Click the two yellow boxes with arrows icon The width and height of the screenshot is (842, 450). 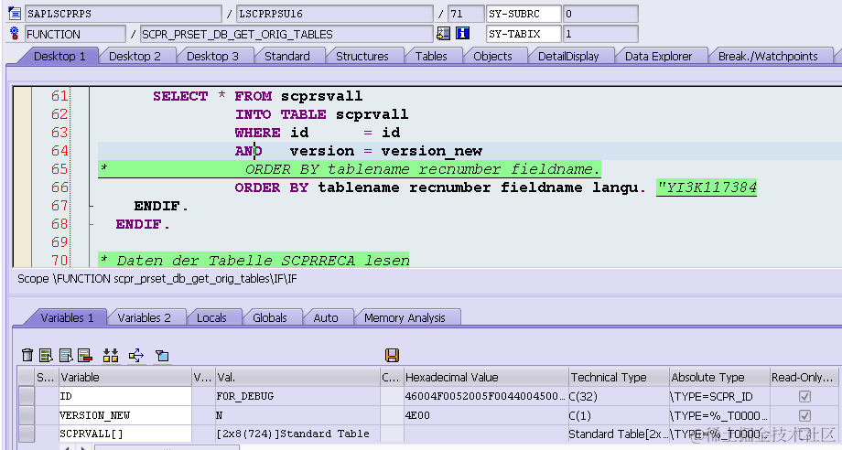[111, 355]
